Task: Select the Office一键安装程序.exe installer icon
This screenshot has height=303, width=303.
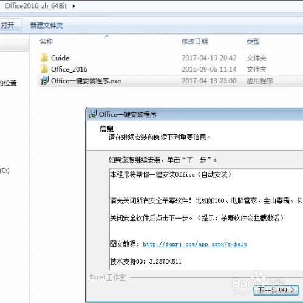Action: click(44, 81)
